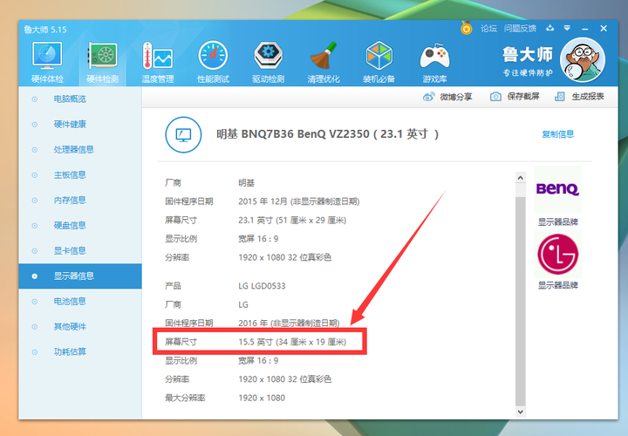628x436 pixels.
Task: Open 游戏库 game library
Action: [x=434, y=62]
